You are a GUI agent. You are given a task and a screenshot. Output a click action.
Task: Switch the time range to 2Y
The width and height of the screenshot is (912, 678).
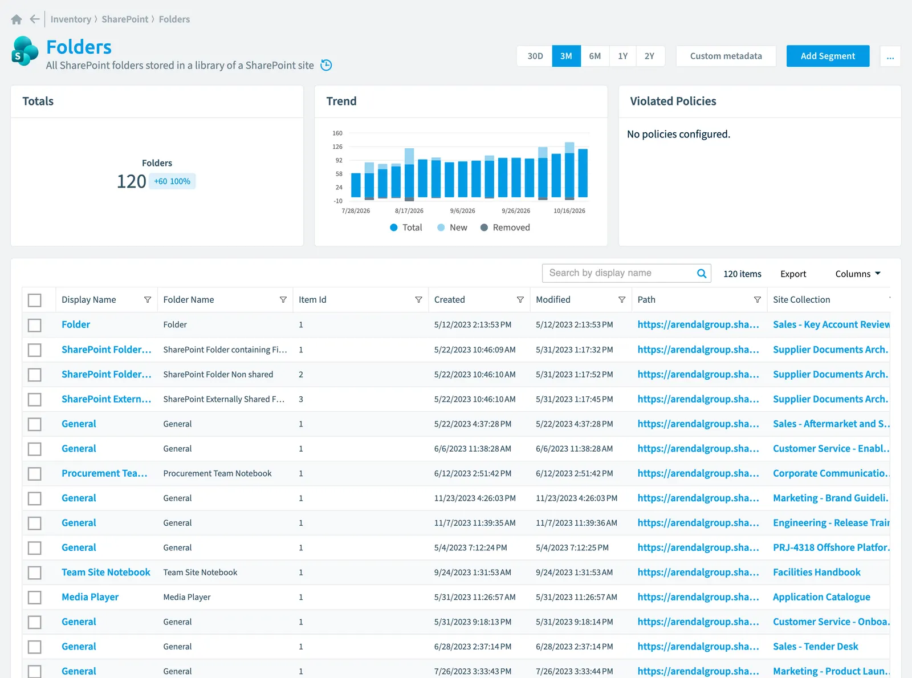pyautogui.click(x=650, y=56)
